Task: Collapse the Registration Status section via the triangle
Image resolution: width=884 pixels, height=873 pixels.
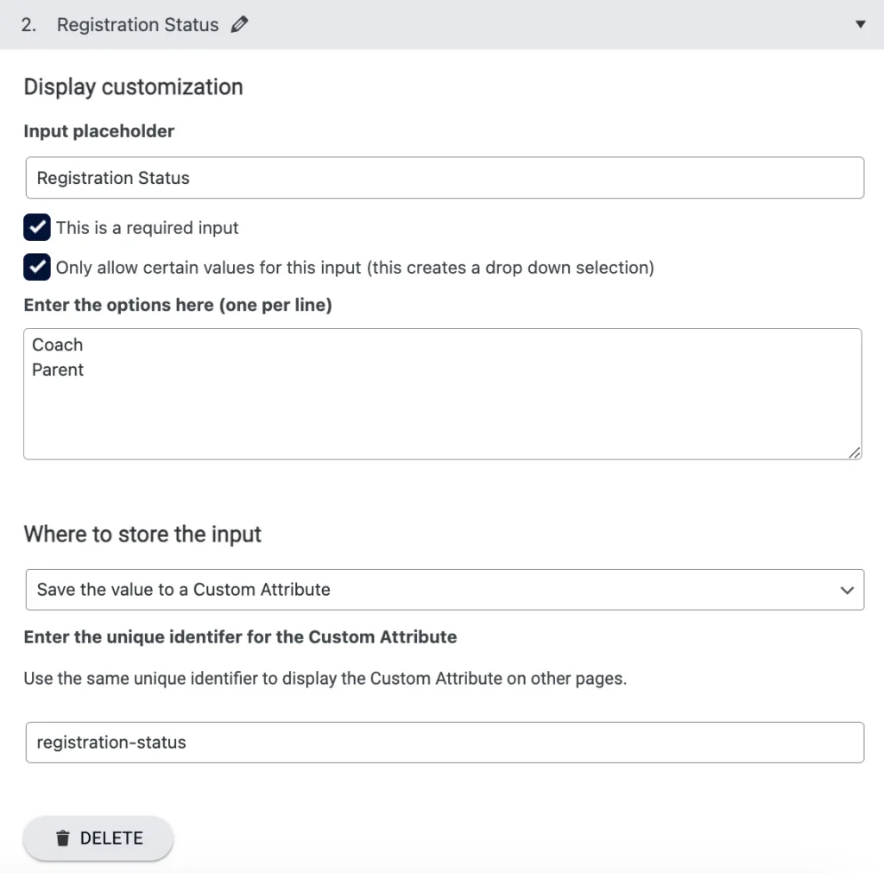Action: pos(861,24)
